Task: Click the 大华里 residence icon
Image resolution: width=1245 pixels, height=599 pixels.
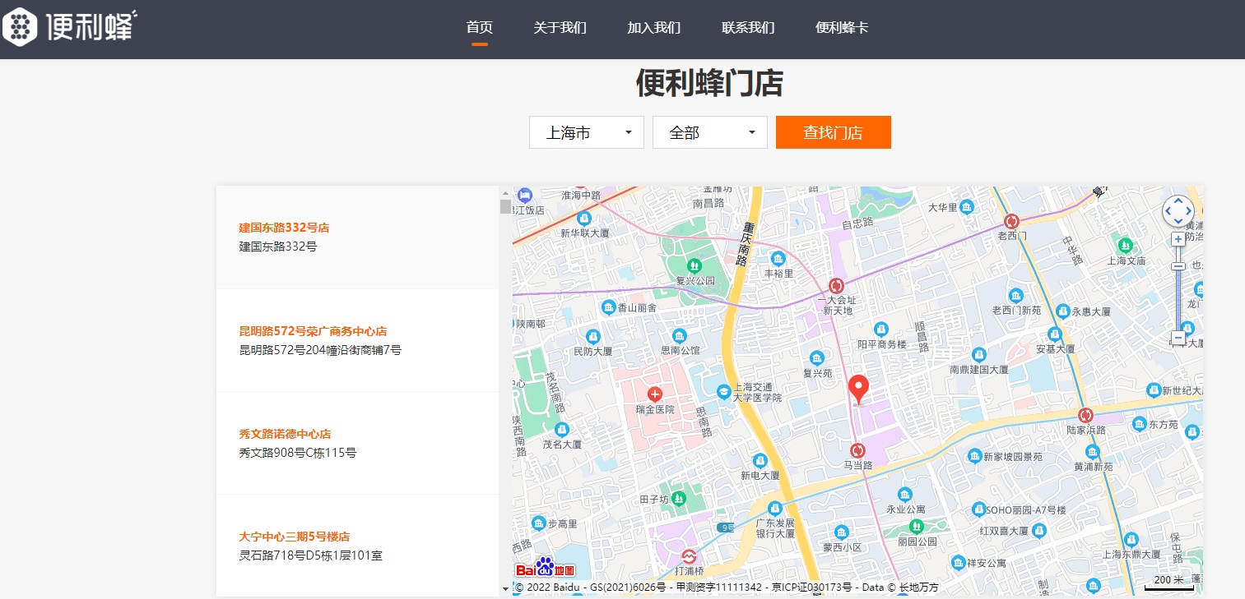Action: coord(965,206)
